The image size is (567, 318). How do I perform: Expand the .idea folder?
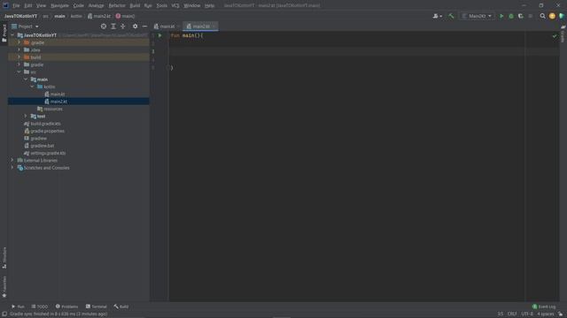[x=19, y=49]
